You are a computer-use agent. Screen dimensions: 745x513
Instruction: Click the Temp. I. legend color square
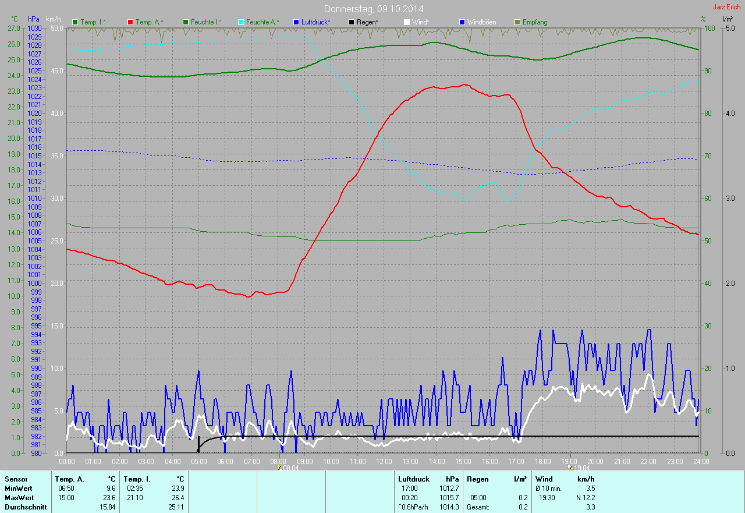(x=75, y=22)
